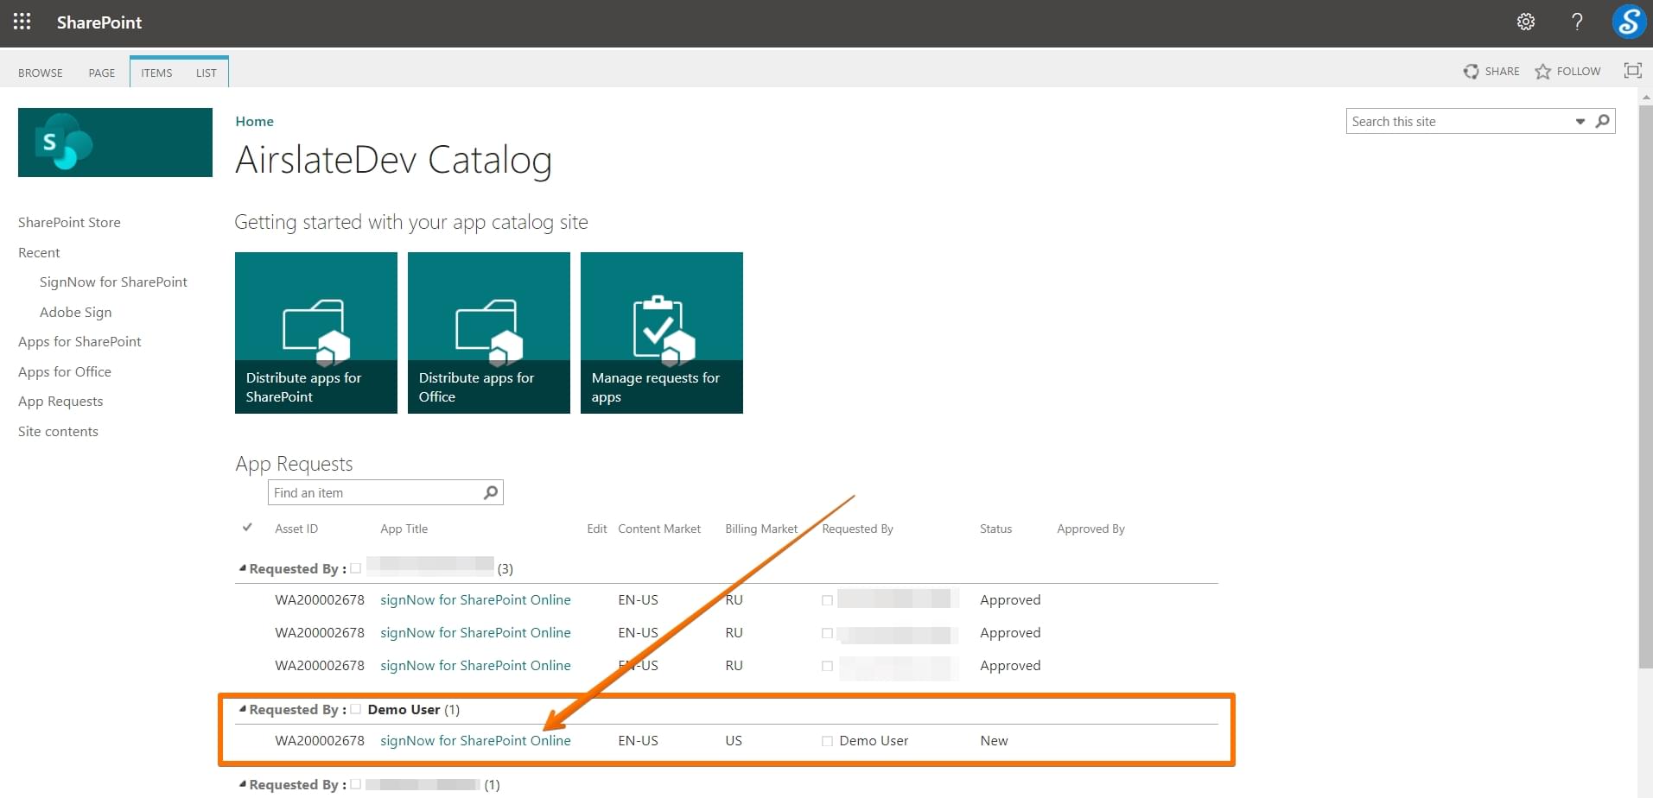Open Distribute apps for SharePoint tile
Screen dimensions: 1653x798
316,332
